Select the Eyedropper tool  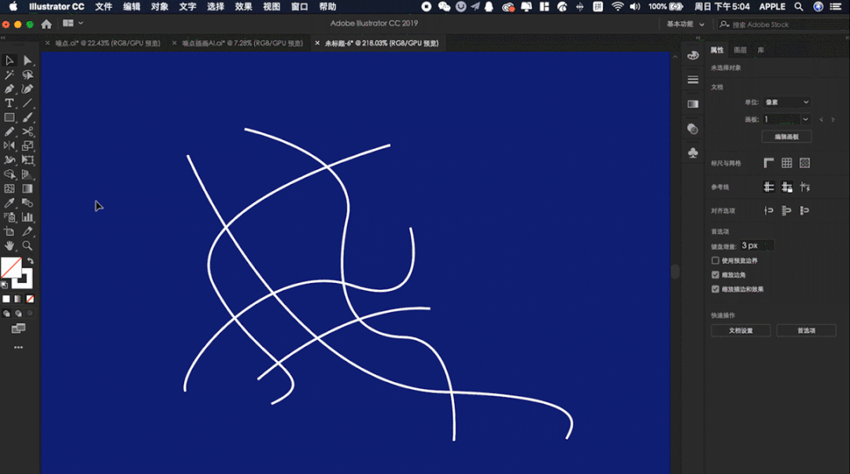(x=9, y=203)
